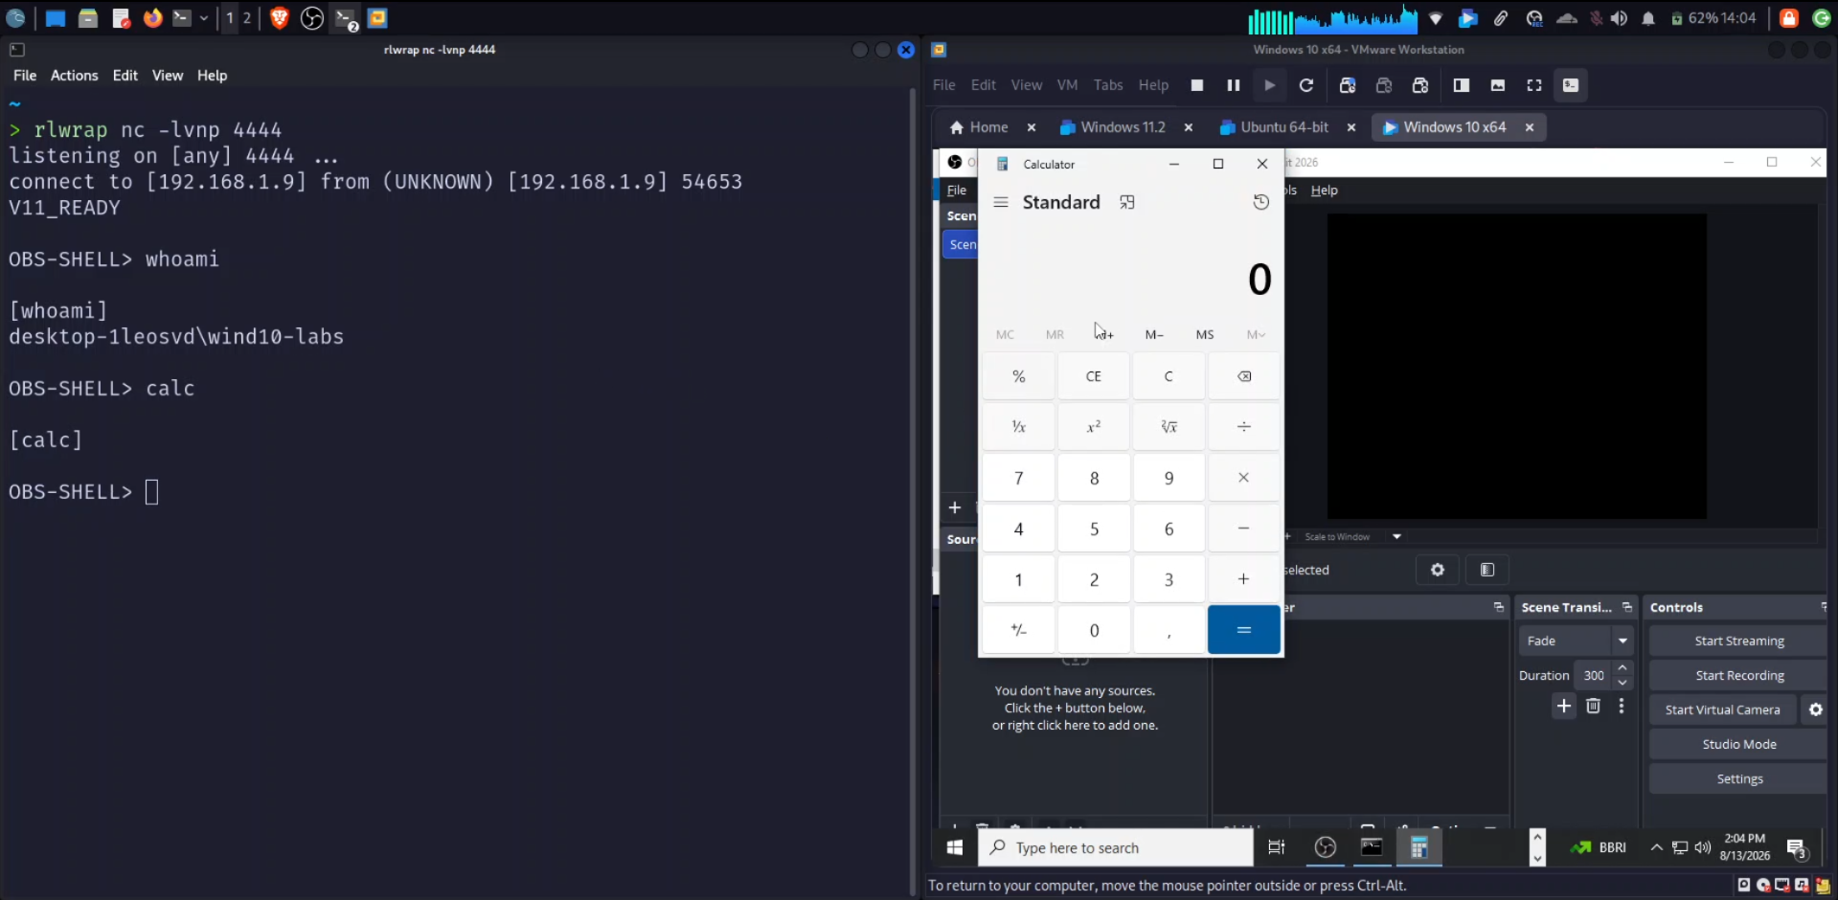
Task: Expand the Fade transition dropdown
Action: point(1622,641)
